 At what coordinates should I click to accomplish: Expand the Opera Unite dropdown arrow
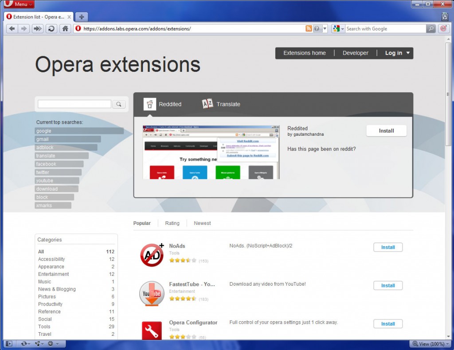coord(42,344)
